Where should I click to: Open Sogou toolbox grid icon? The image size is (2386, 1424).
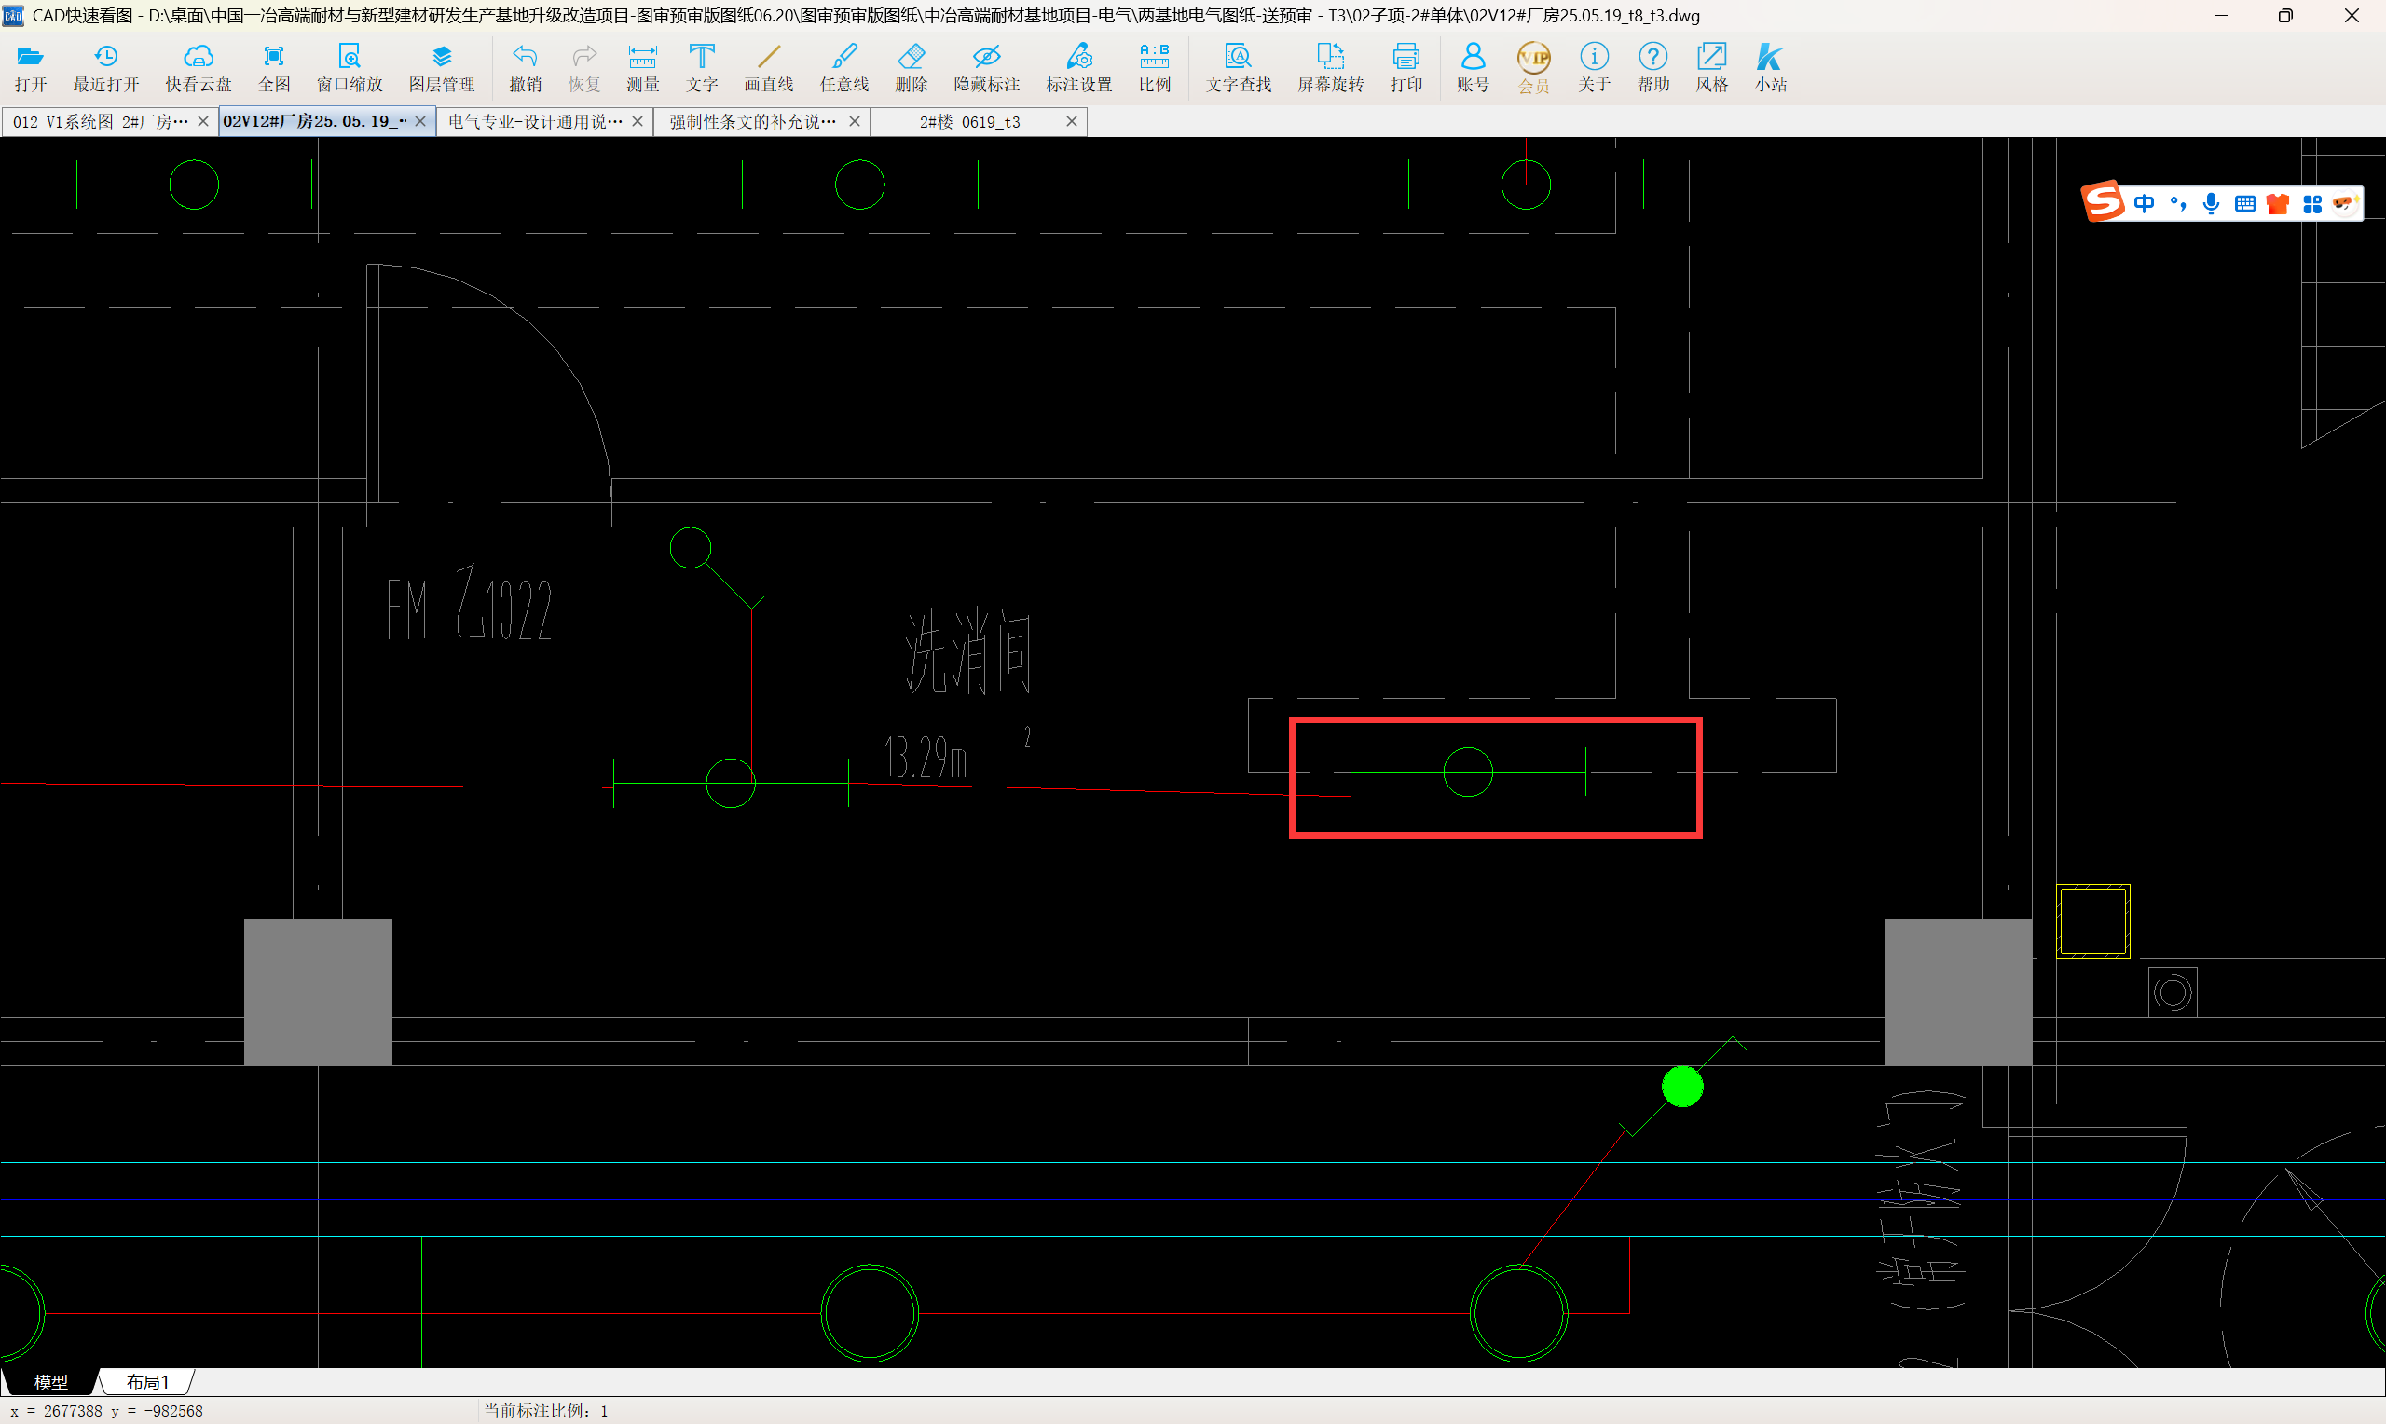tap(2312, 203)
